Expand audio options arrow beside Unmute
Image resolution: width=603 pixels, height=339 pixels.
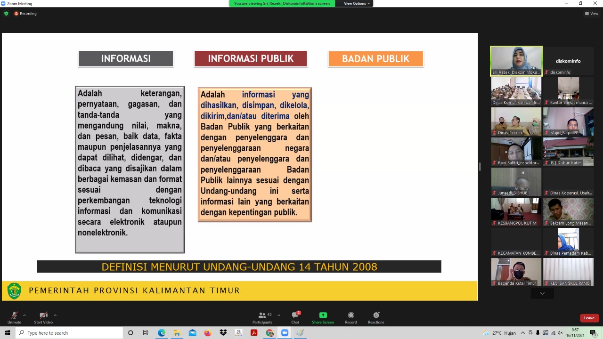pyautogui.click(x=24, y=315)
